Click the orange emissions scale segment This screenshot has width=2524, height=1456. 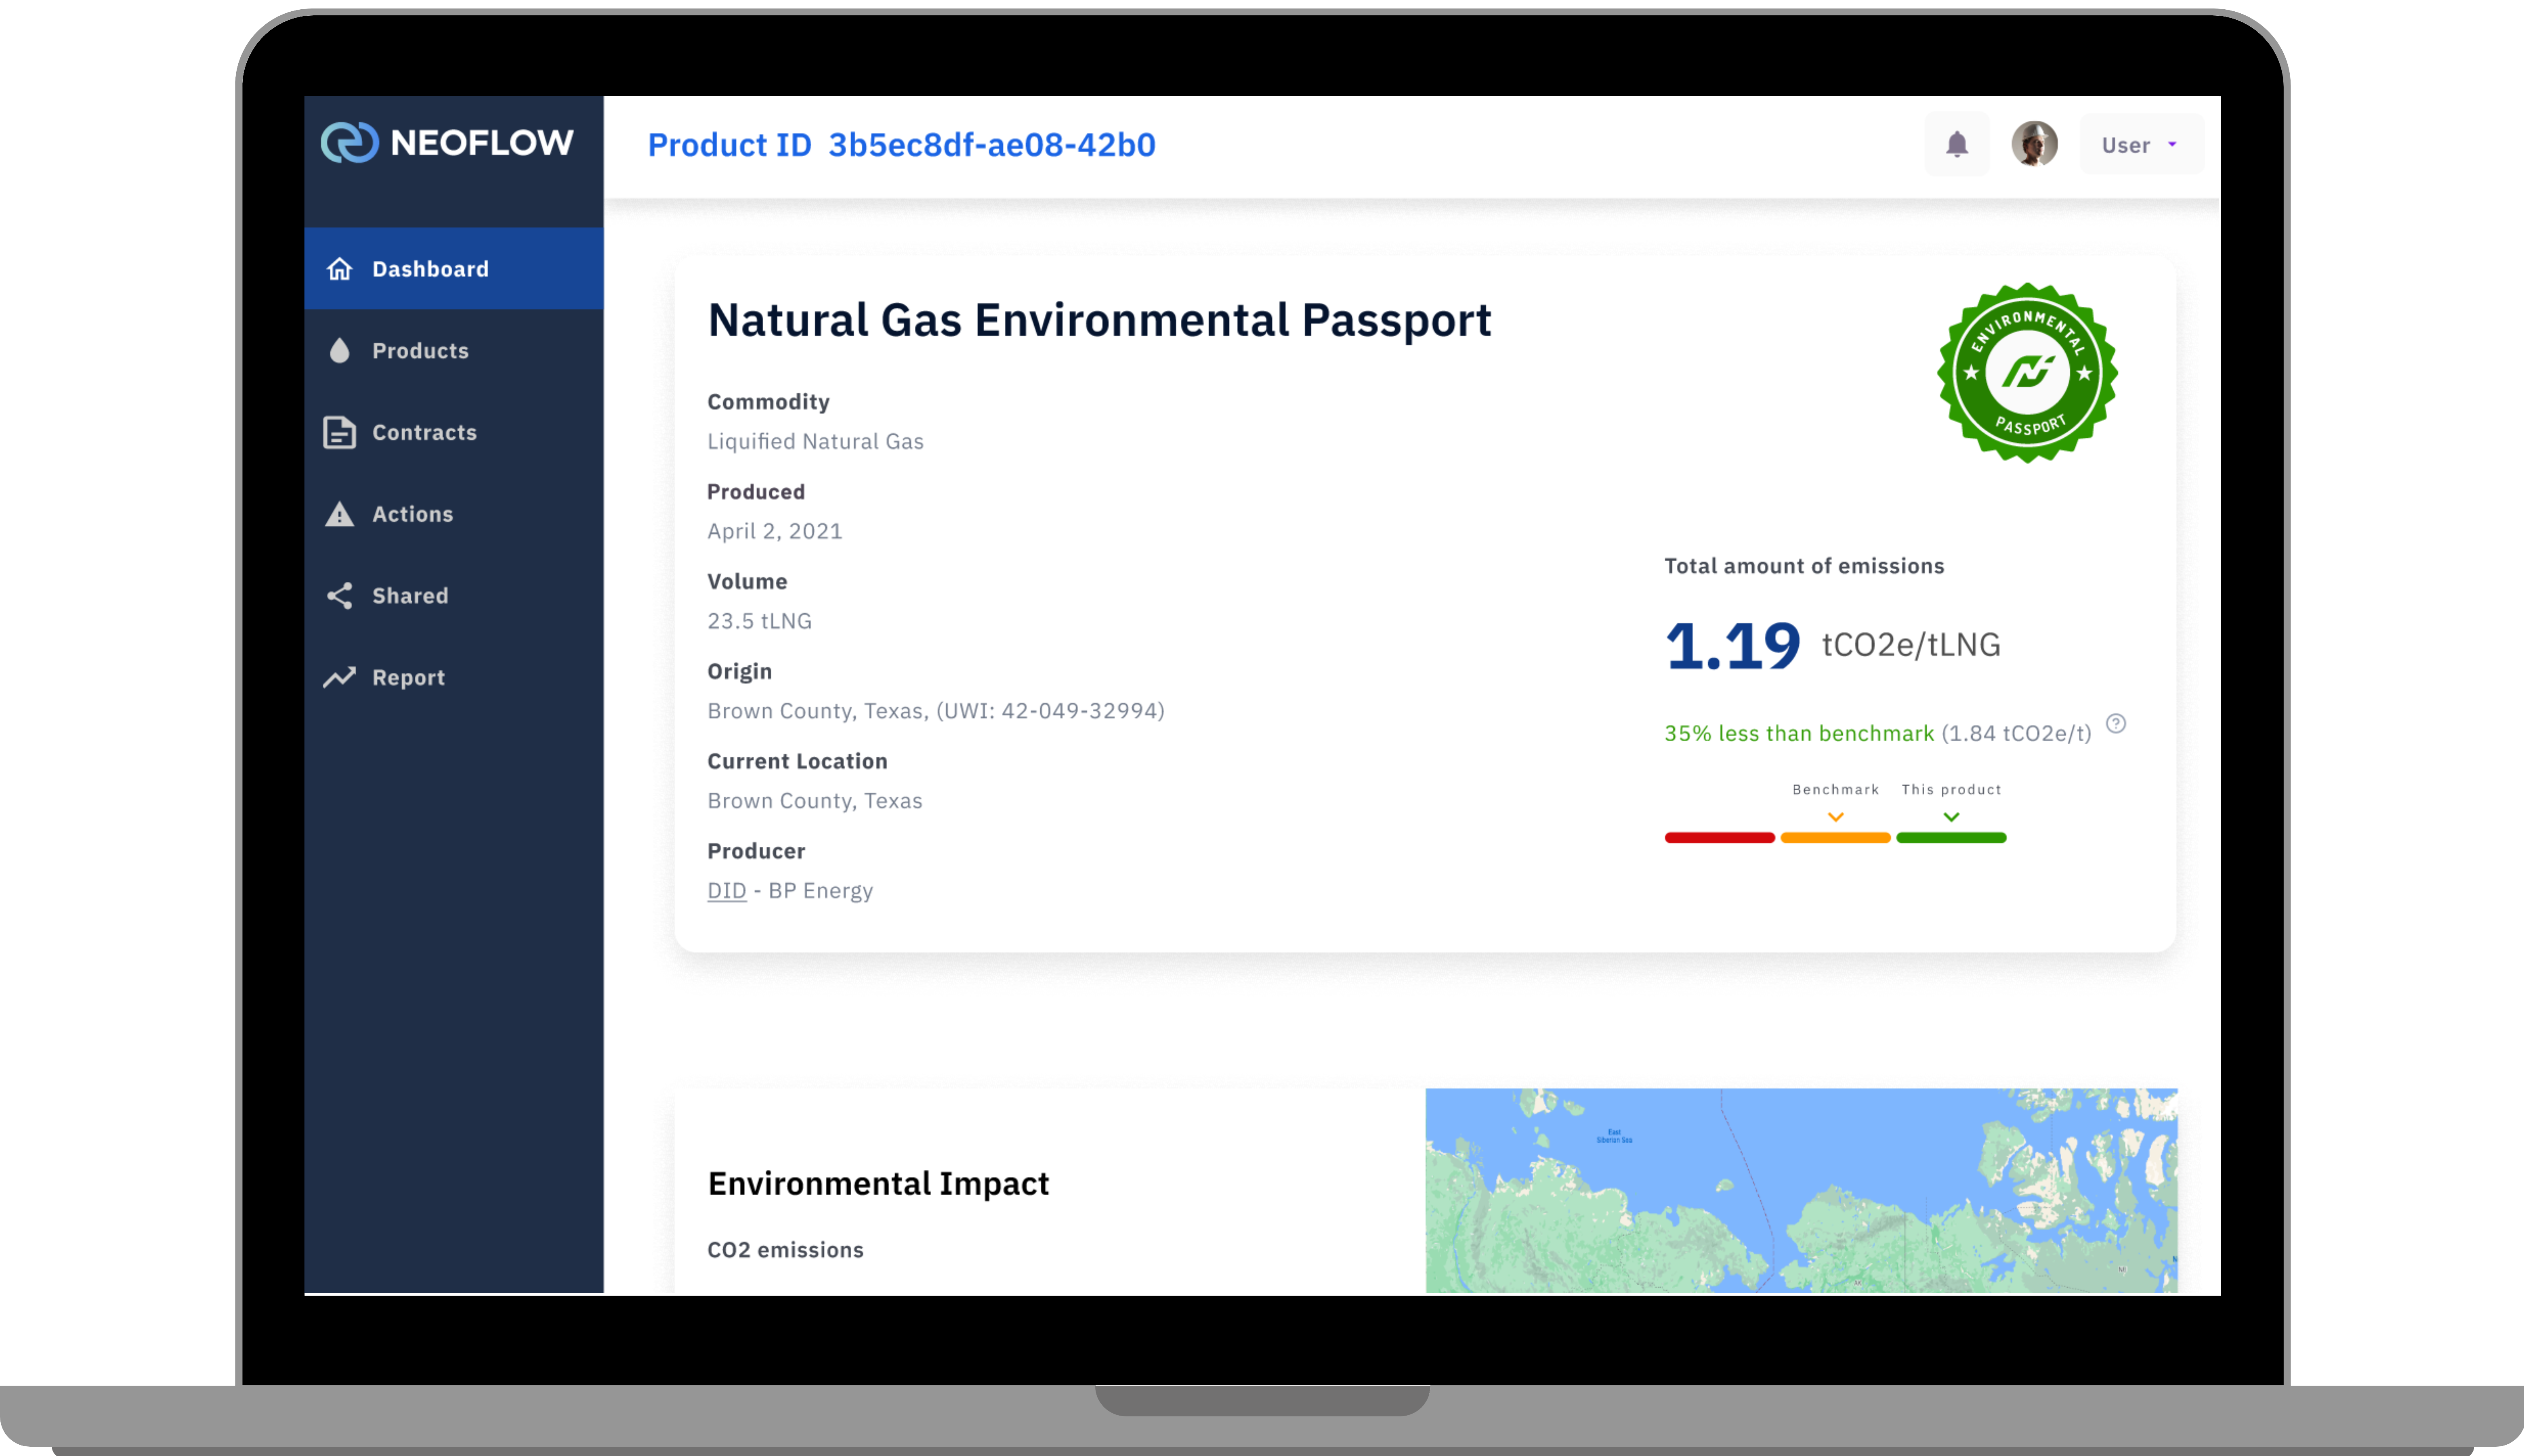[1836, 838]
